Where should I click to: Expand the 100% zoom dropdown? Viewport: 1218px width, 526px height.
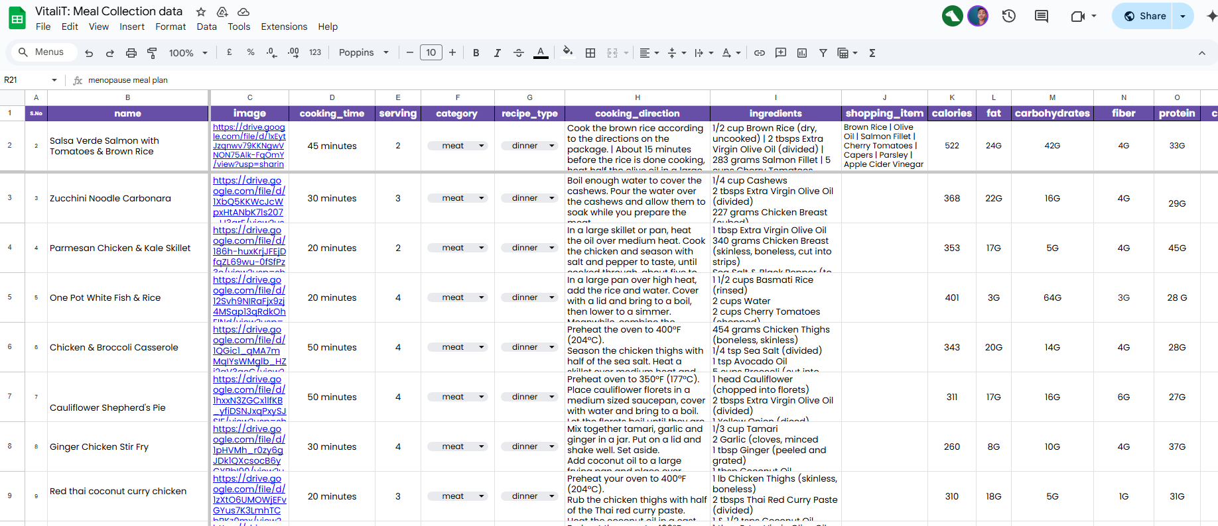click(188, 53)
